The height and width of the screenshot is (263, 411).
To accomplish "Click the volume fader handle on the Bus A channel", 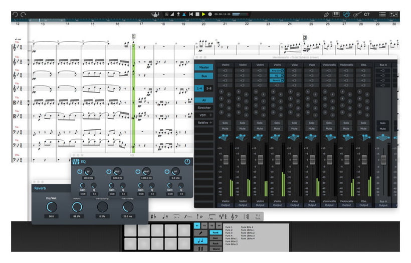I will (x=383, y=159).
